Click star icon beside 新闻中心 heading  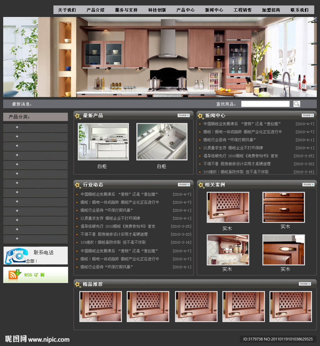pyautogui.click(x=201, y=116)
